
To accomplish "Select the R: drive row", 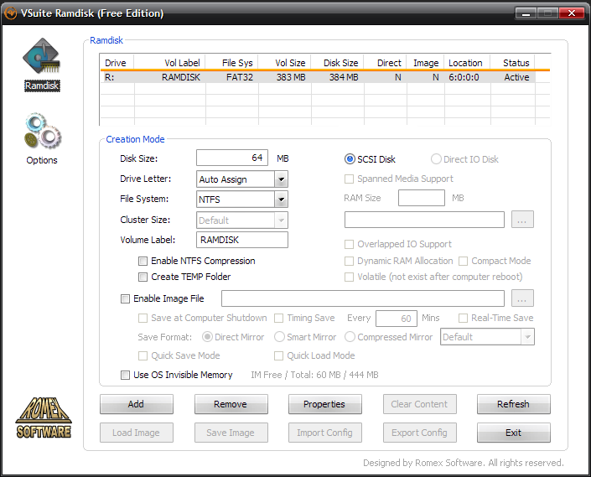I will tap(318, 77).
